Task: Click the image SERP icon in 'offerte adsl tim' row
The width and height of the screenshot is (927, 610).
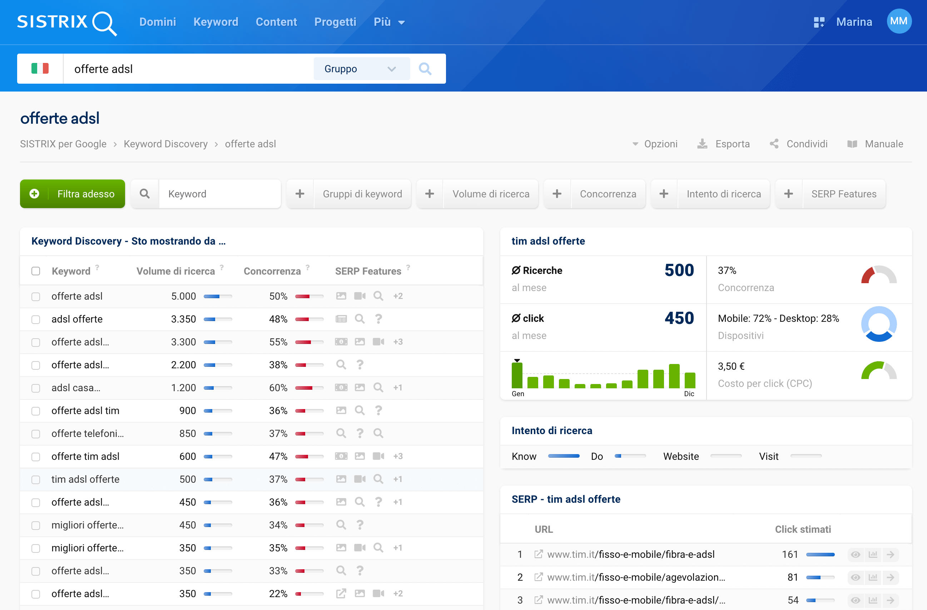Action: click(x=341, y=410)
